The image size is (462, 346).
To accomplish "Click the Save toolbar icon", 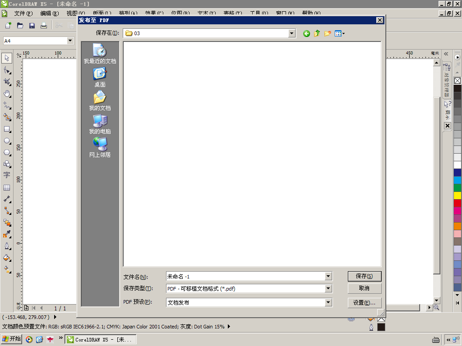I will [x=32, y=26].
